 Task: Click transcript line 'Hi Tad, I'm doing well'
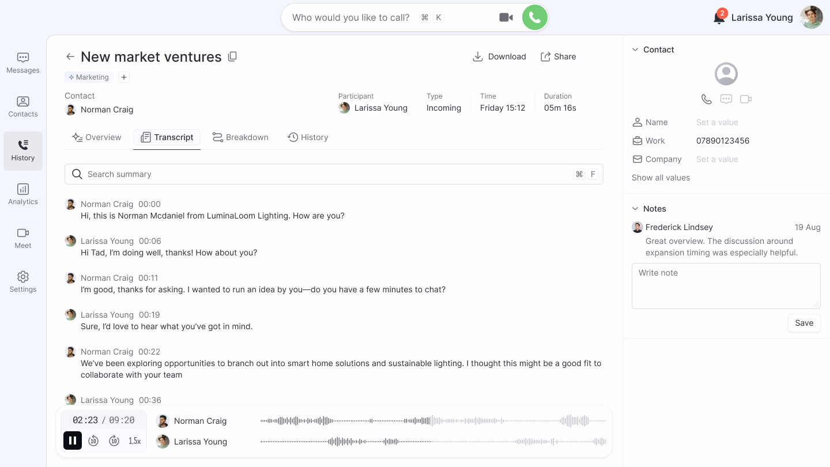(x=169, y=253)
